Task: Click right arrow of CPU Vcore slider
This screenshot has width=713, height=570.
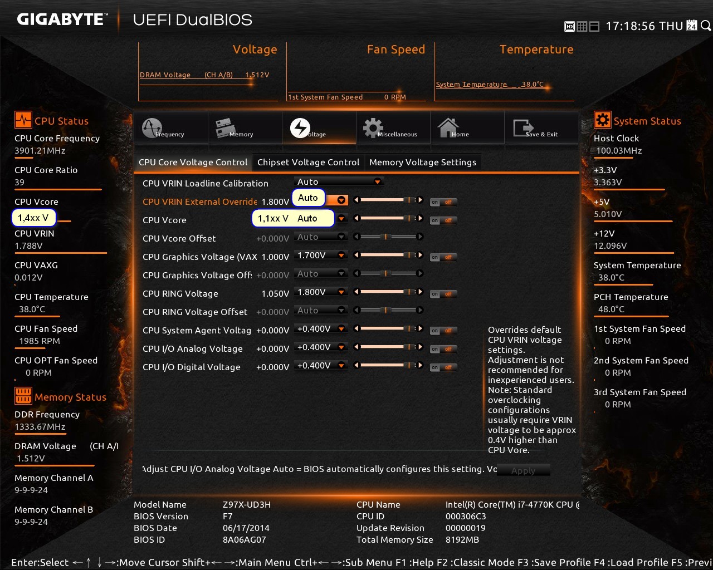Action: pyautogui.click(x=420, y=218)
